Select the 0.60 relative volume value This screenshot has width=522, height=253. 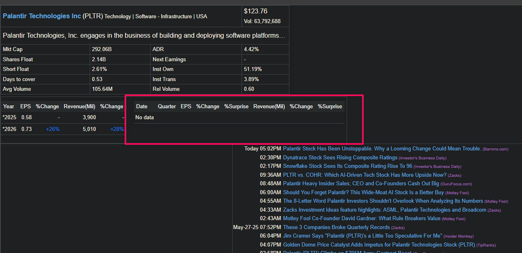point(249,90)
